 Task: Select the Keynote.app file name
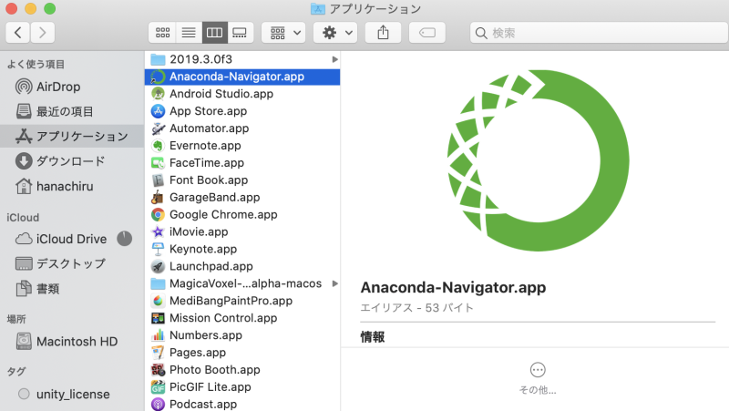pyautogui.click(x=203, y=249)
